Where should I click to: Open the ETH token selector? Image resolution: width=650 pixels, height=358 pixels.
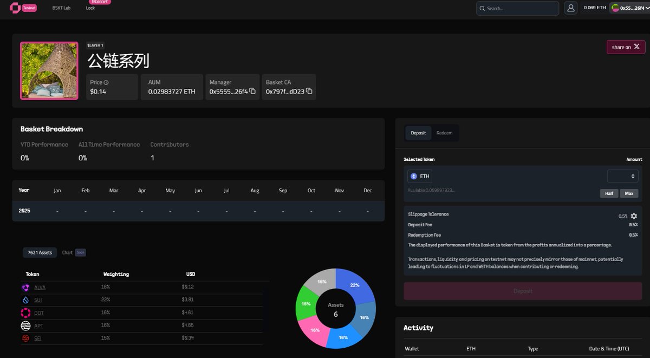pos(420,177)
